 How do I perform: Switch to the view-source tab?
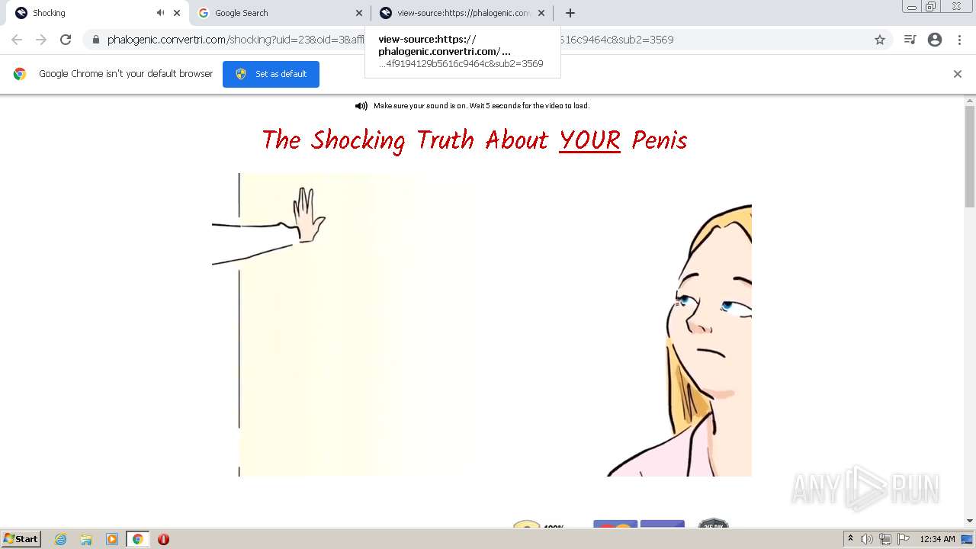463,13
